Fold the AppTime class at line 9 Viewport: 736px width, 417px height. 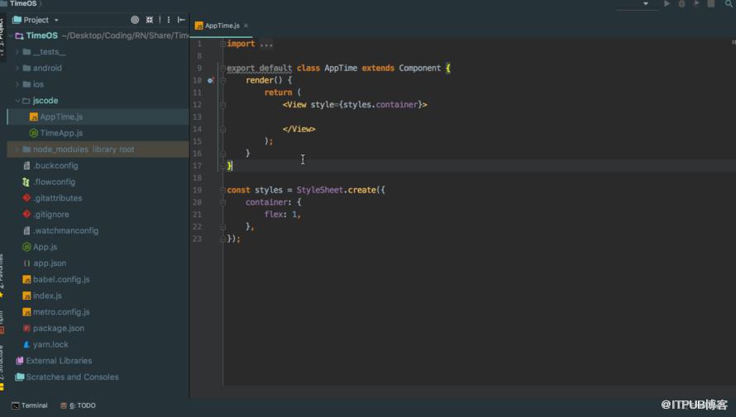223,68
